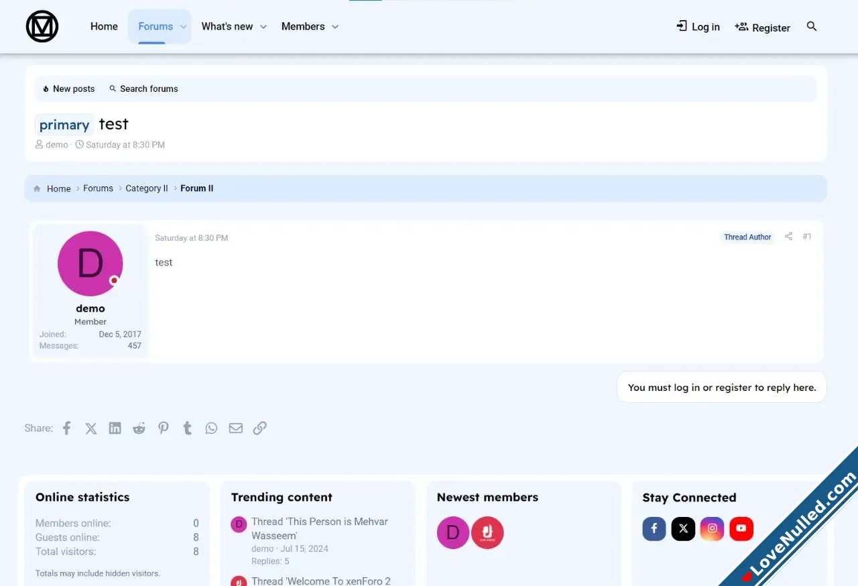
Task: Share thread on Tumblr icon
Action: click(x=188, y=428)
